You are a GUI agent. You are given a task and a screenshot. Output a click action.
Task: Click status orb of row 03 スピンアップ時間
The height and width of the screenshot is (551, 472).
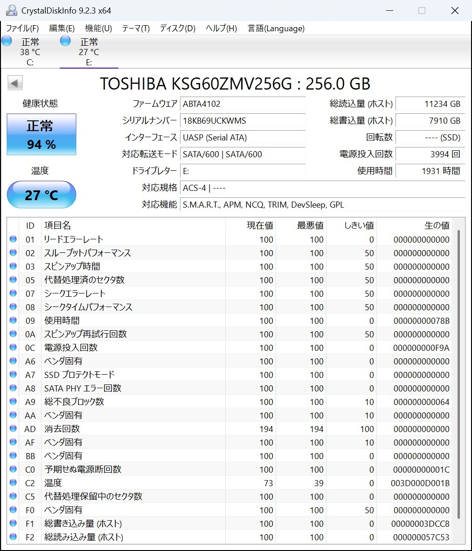point(14,266)
